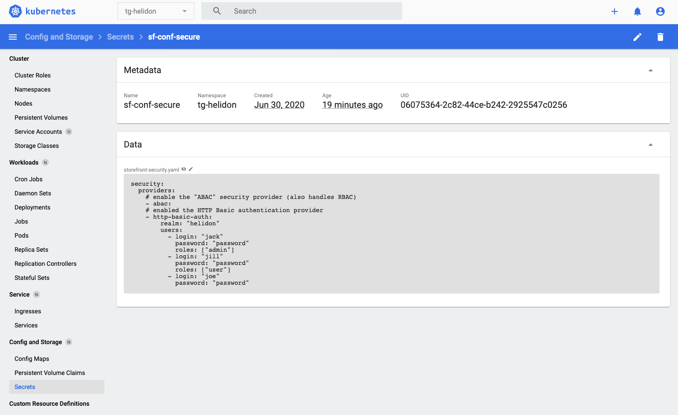678x415 pixels.
Task: Click the search magnifier icon
Action: tap(217, 11)
